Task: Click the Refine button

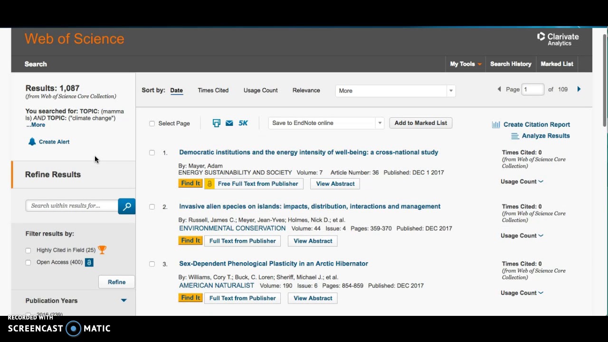Action: [x=116, y=282]
